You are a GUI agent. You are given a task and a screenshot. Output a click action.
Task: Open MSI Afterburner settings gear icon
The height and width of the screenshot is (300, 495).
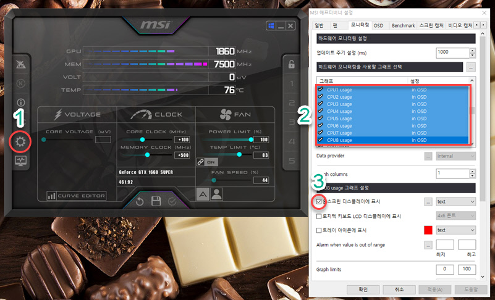20,141
